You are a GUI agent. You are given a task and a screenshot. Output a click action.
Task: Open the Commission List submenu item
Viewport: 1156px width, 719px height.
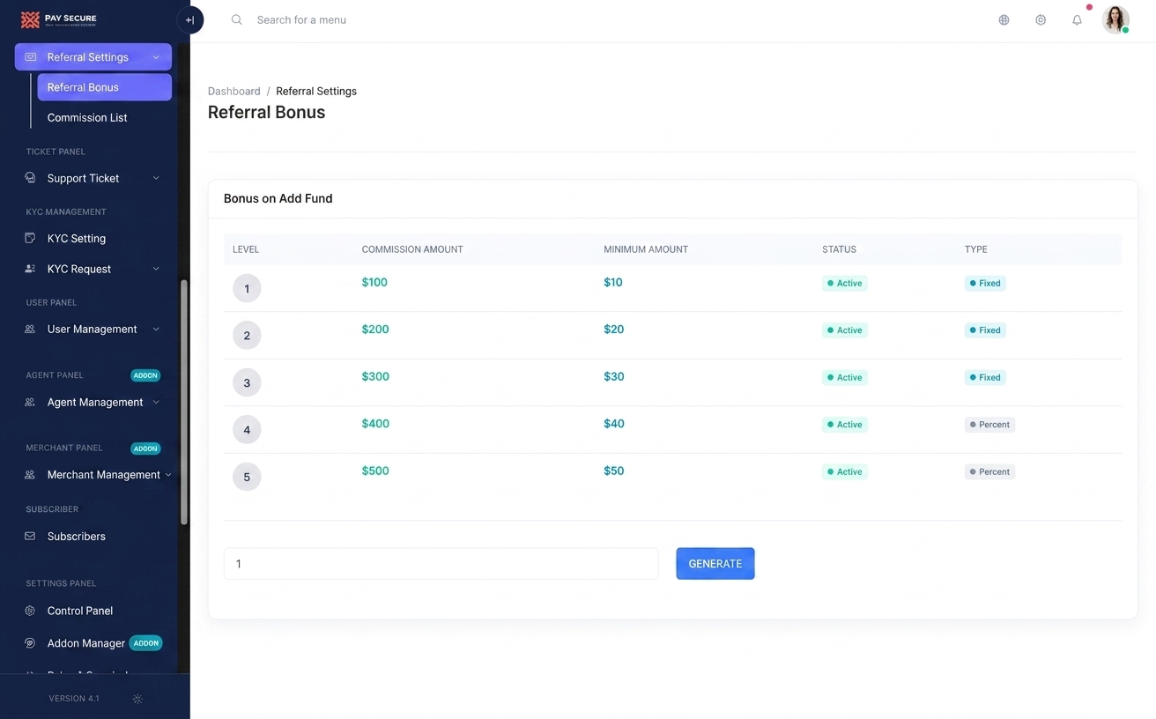tap(87, 118)
